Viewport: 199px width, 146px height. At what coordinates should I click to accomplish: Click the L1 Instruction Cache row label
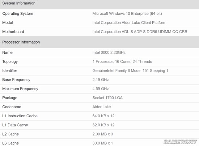[x=20, y=116]
